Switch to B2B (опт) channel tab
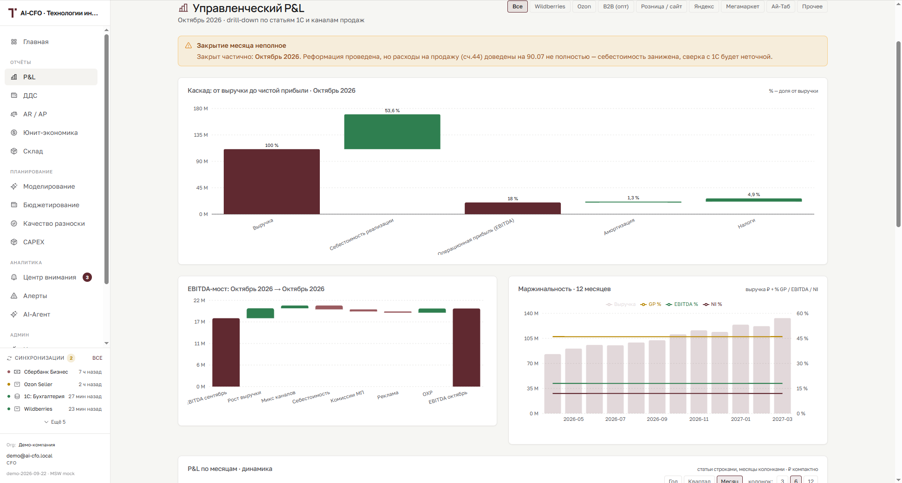The image size is (902, 483). click(x=616, y=6)
